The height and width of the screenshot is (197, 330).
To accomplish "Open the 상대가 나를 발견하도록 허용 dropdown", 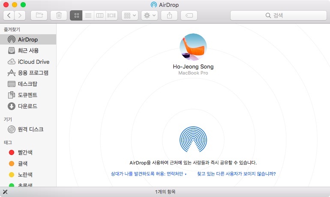I will tap(149, 174).
